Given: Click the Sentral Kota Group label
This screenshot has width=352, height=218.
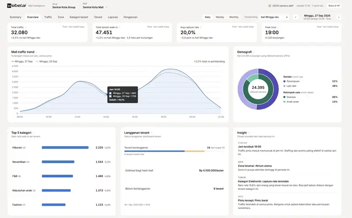Looking at the screenshot, I should (x=64, y=7).
